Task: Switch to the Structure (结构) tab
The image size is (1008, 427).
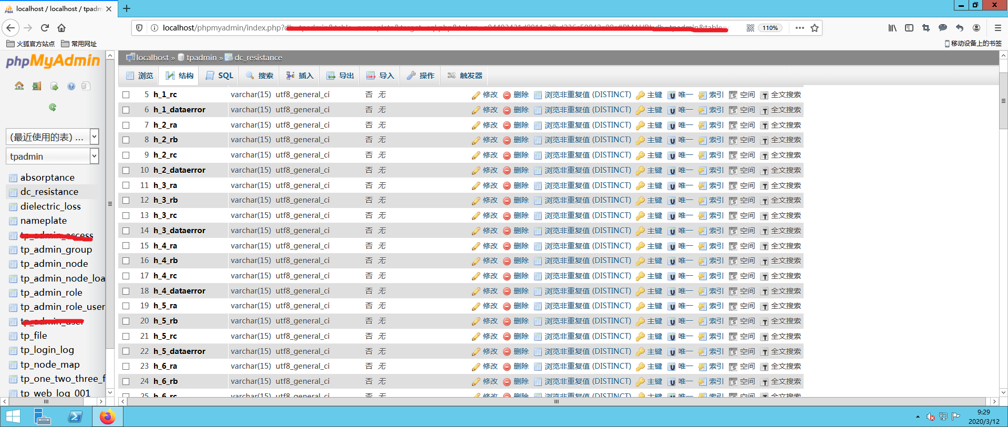Action: click(179, 76)
